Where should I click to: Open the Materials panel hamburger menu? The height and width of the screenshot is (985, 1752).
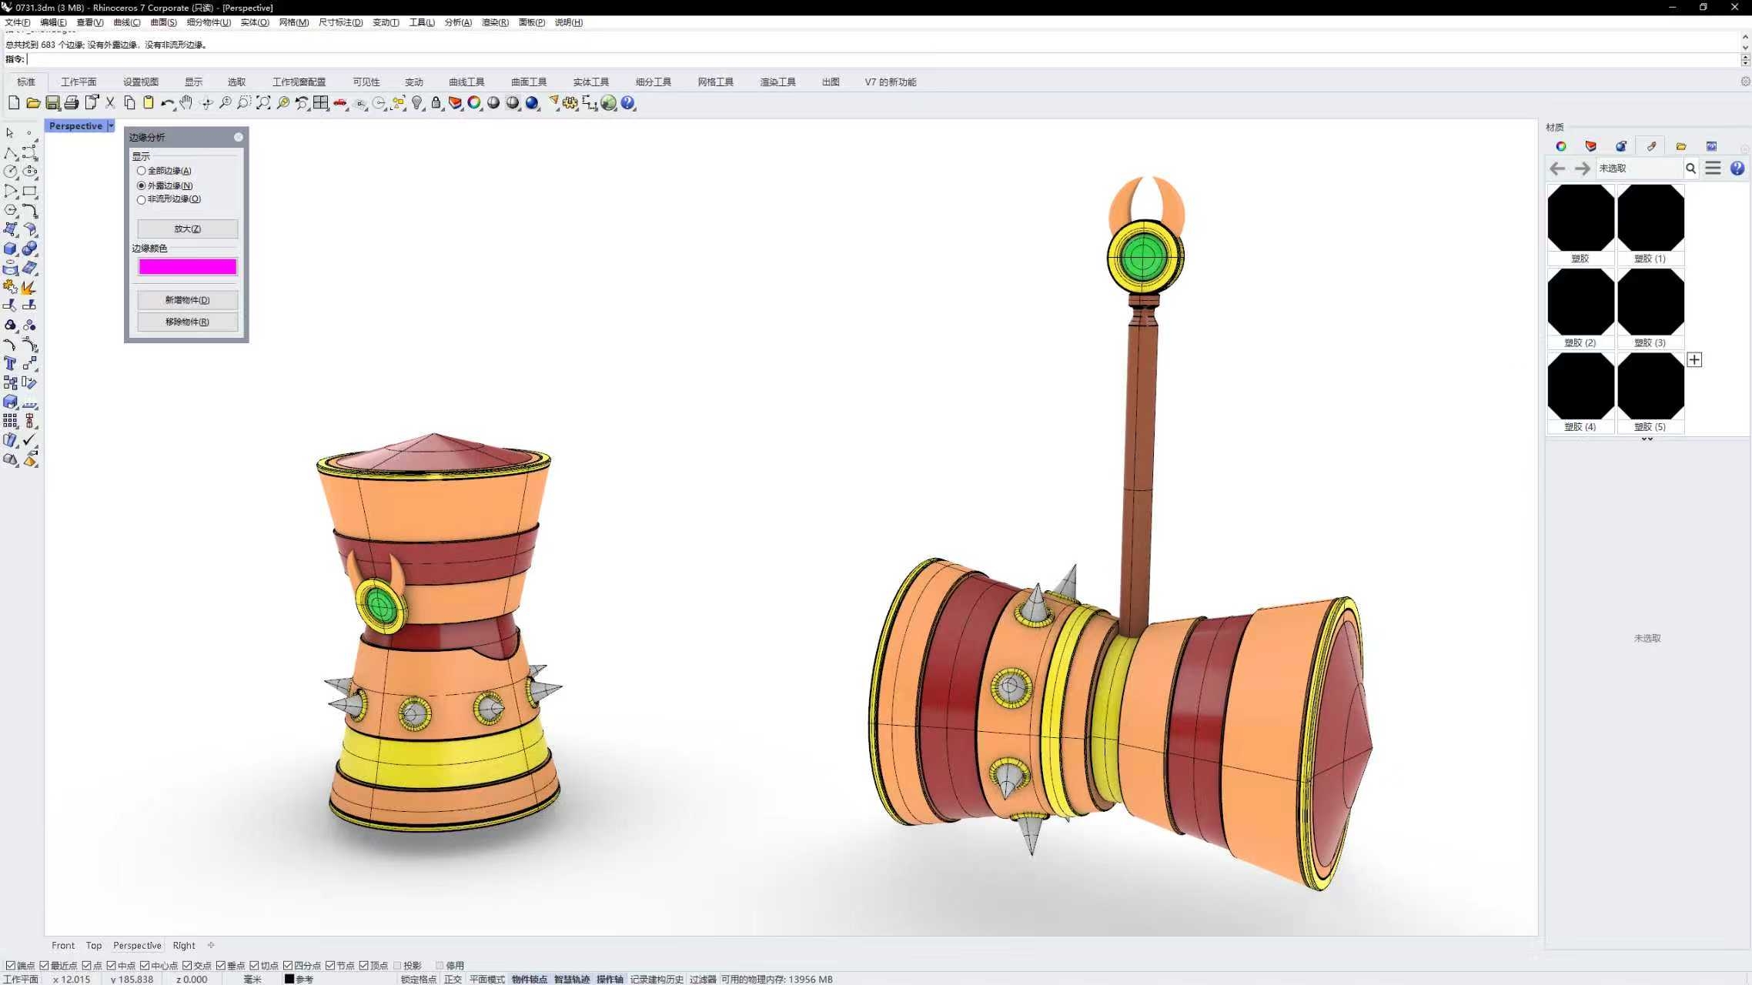(1713, 168)
